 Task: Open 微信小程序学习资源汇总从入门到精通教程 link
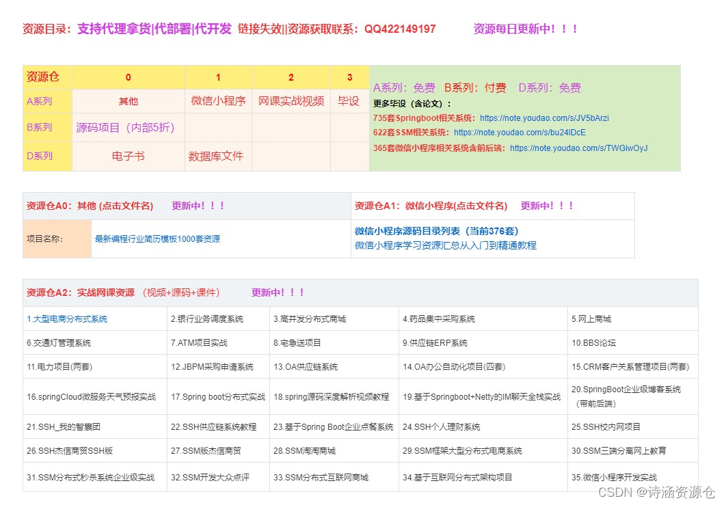[446, 245]
